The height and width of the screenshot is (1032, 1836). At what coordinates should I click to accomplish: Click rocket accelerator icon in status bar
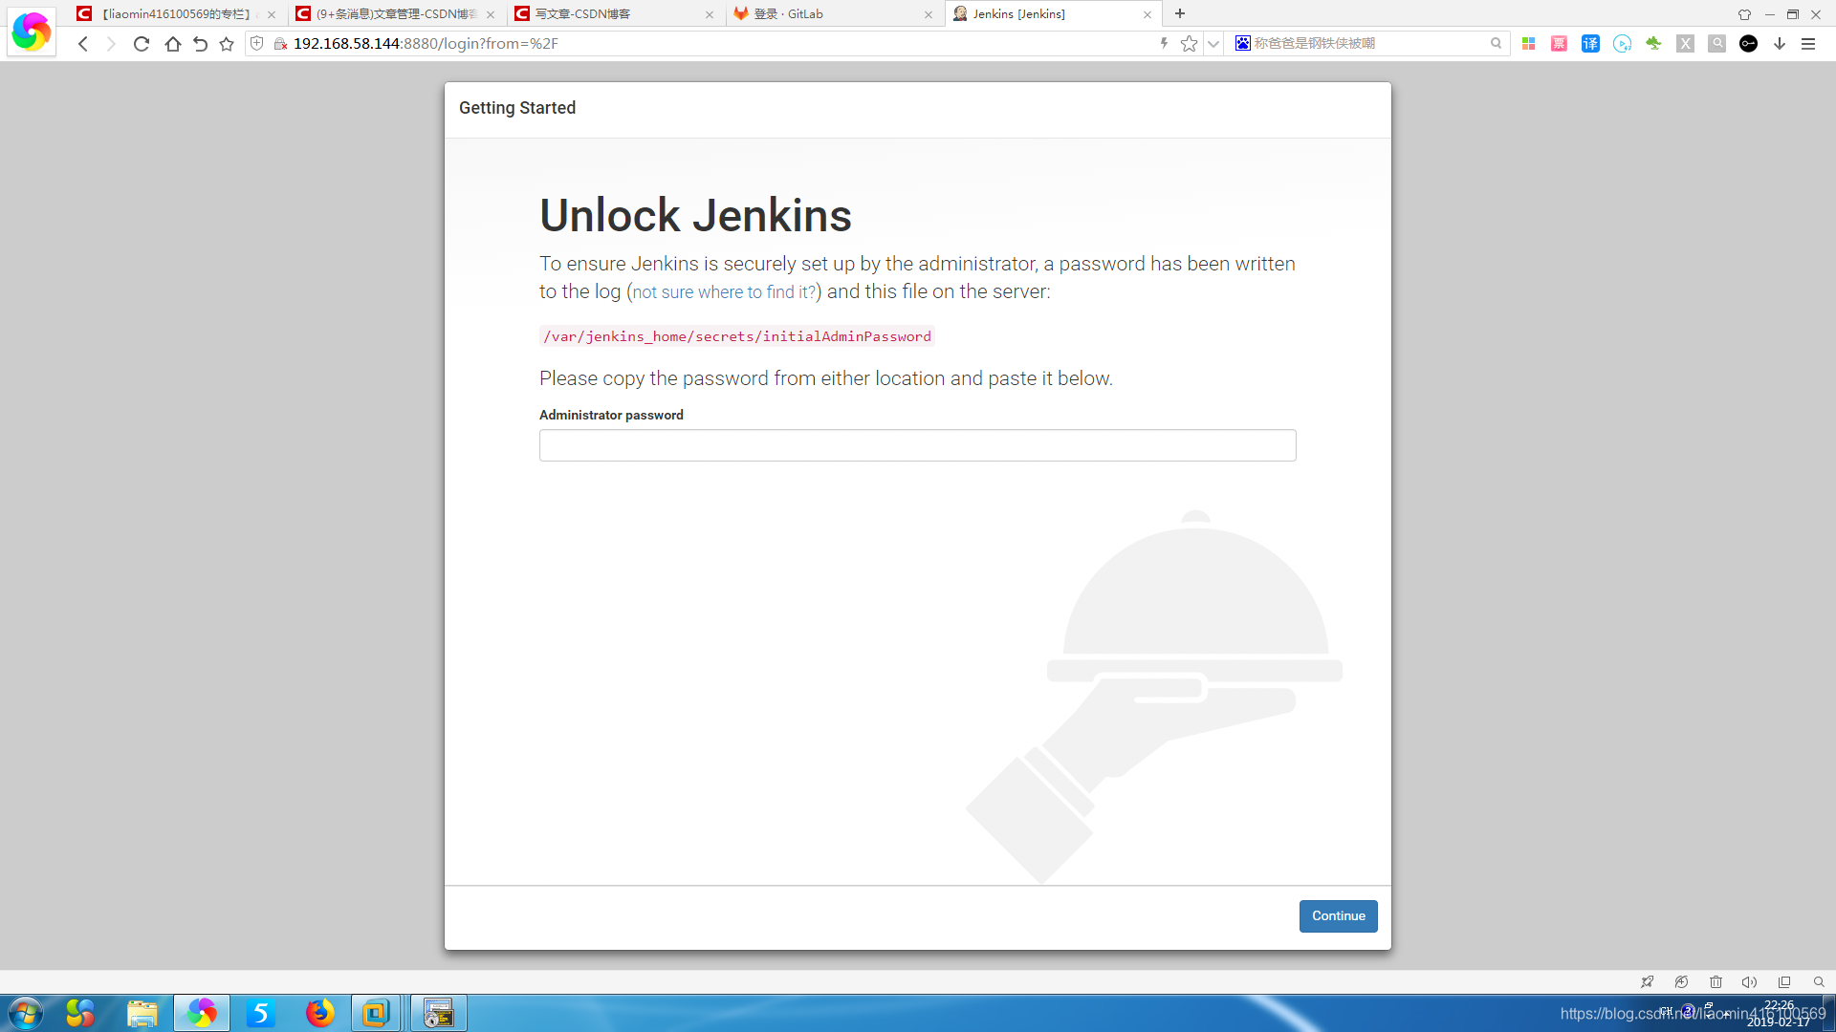pyautogui.click(x=1647, y=982)
